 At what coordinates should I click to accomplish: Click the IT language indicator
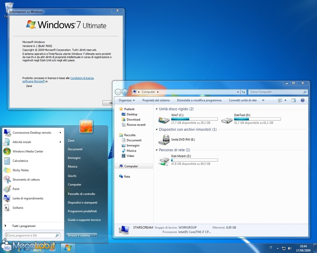pos(271,248)
